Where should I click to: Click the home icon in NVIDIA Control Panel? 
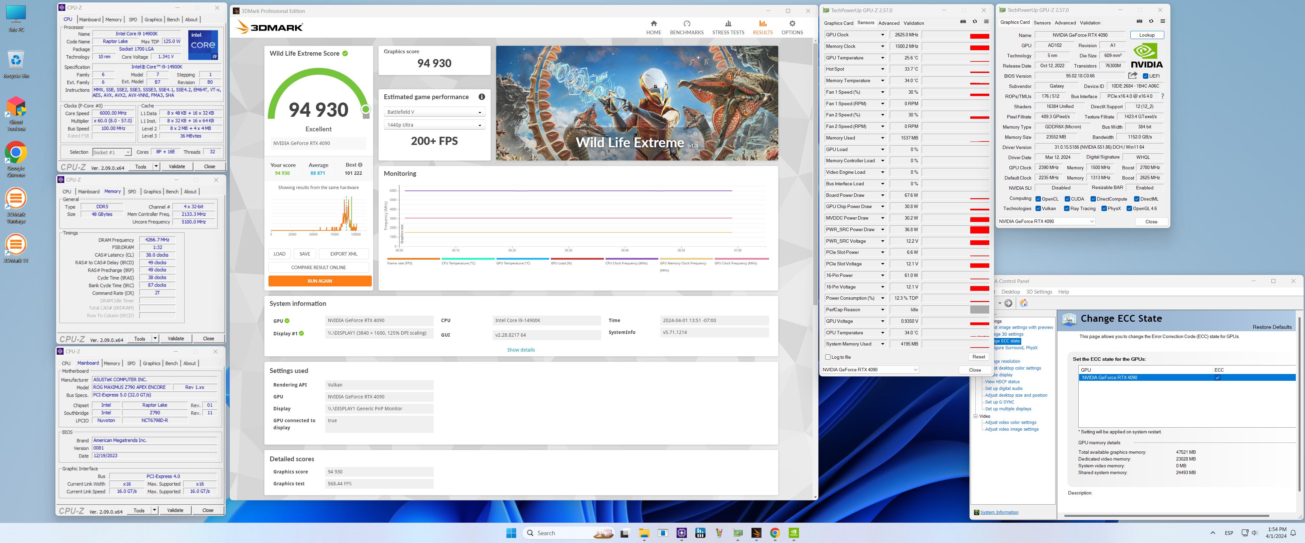tap(1023, 303)
